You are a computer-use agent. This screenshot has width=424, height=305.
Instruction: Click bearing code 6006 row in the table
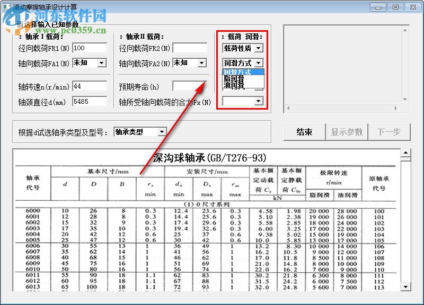point(32,245)
